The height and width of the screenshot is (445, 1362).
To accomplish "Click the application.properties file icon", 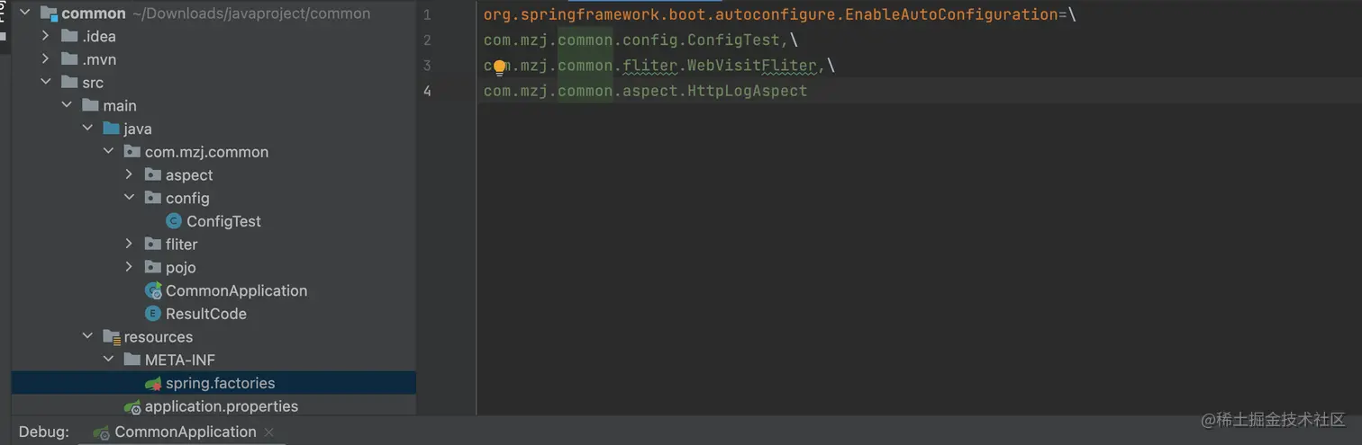I will coord(132,406).
